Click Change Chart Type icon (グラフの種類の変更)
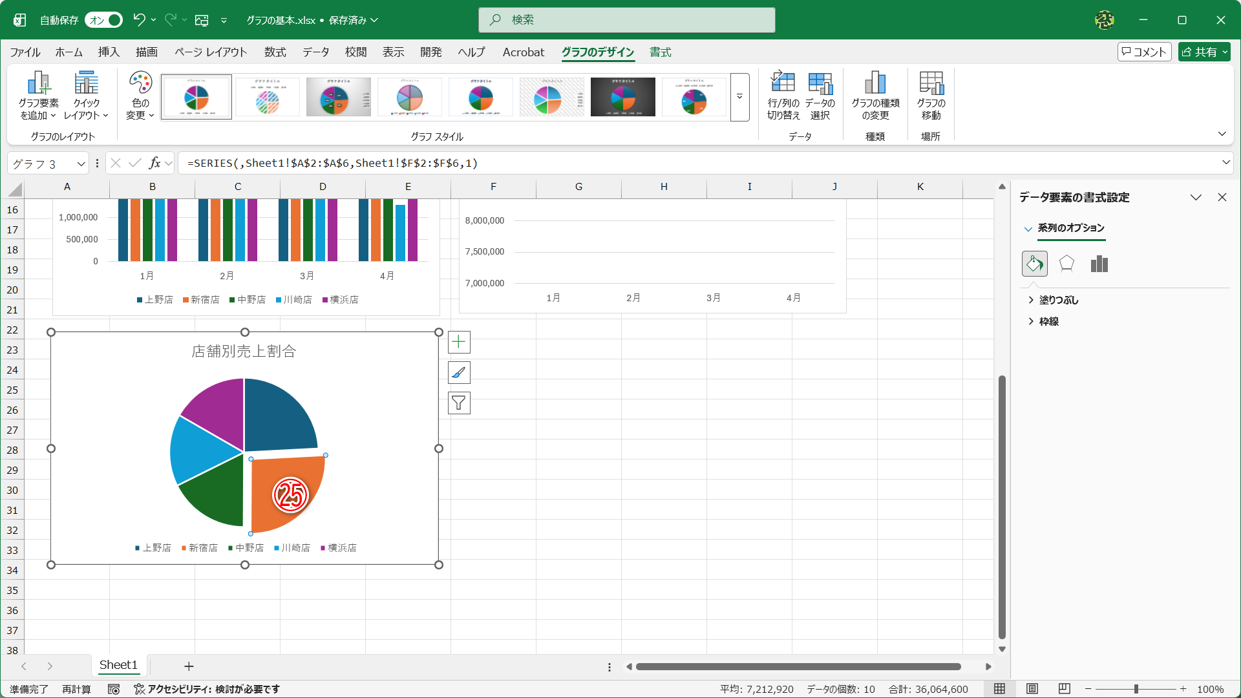This screenshot has width=1241, height=698. 875,84
